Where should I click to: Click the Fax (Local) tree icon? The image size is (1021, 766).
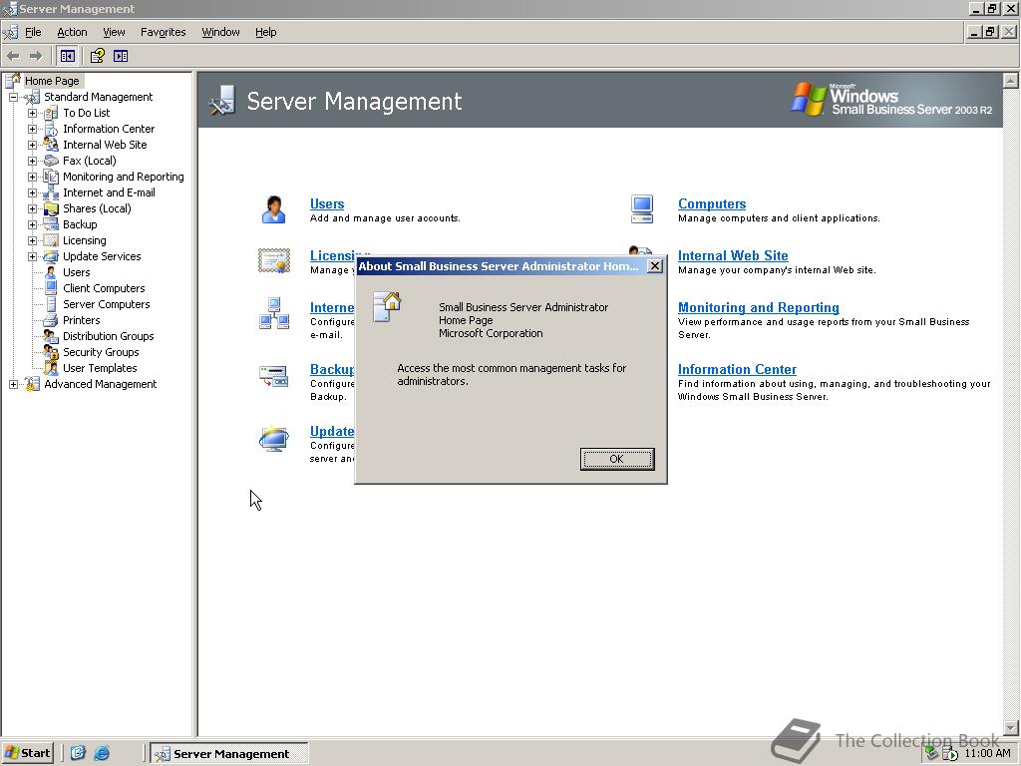coord(51,161)
